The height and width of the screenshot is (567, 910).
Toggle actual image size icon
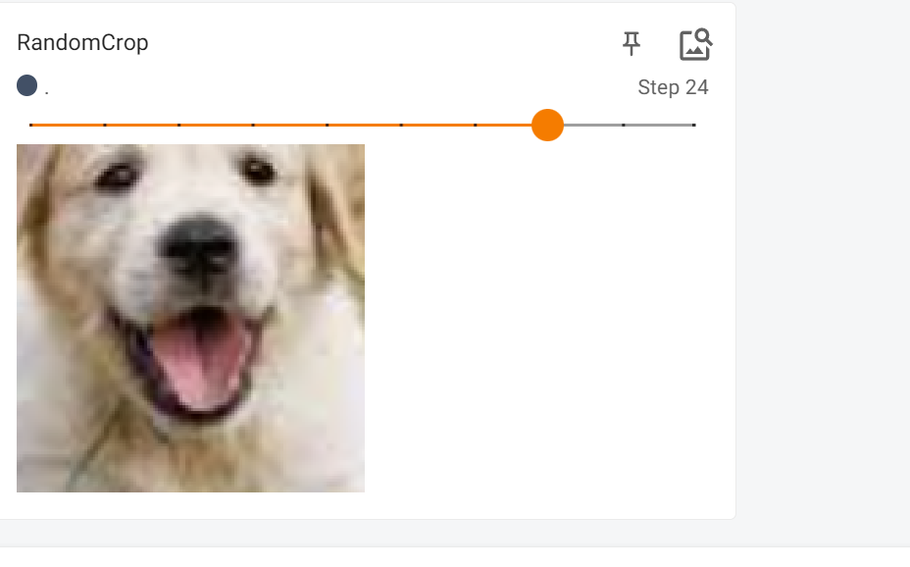coord(696,44)
